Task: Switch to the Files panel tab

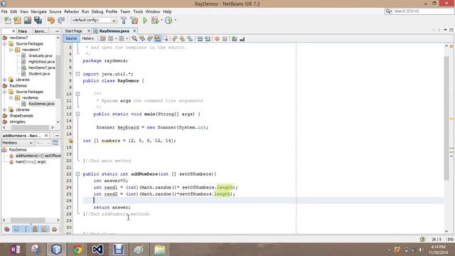Action: pos(23,31)
